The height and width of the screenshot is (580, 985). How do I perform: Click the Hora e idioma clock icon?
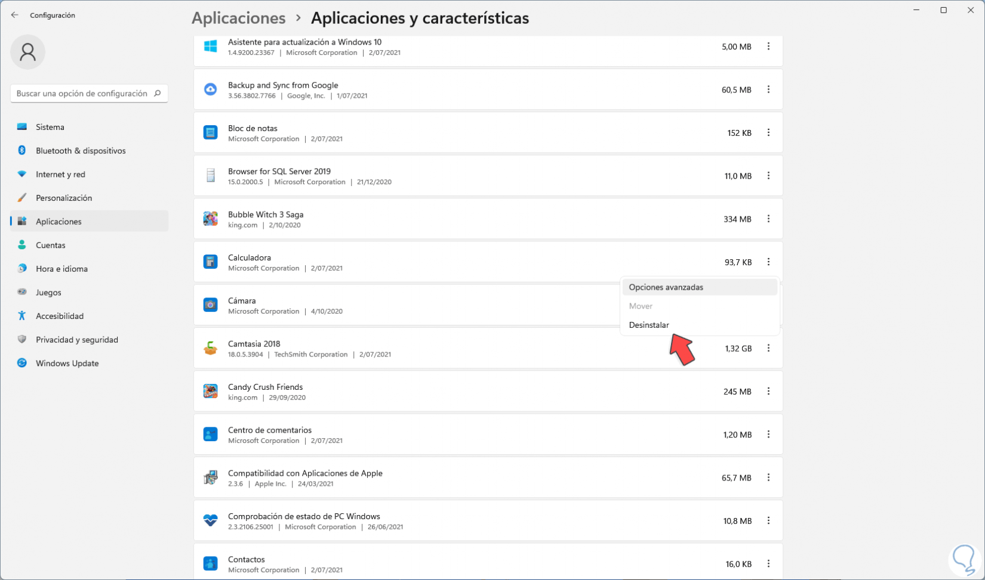[22, 269]
